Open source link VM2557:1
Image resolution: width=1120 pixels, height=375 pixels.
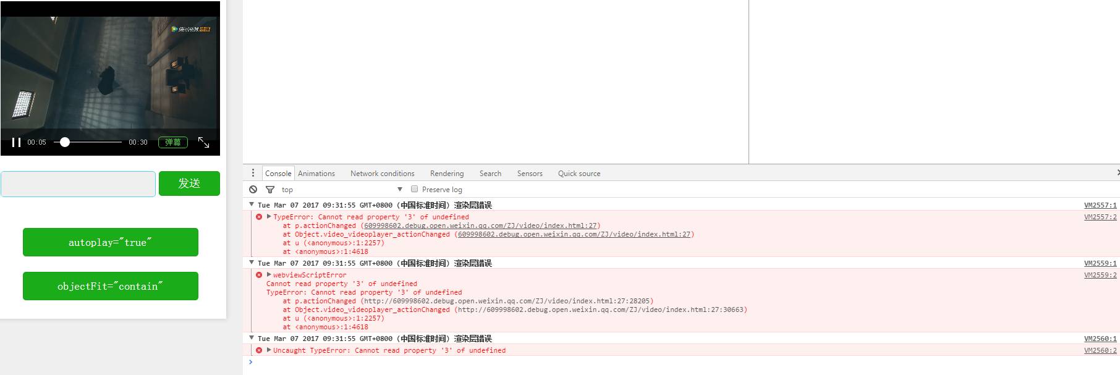[x=1100, y=205]
